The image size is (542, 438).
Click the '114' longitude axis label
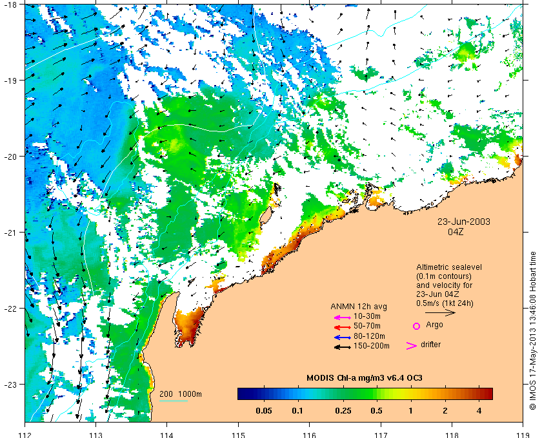[x=166, y=435]
